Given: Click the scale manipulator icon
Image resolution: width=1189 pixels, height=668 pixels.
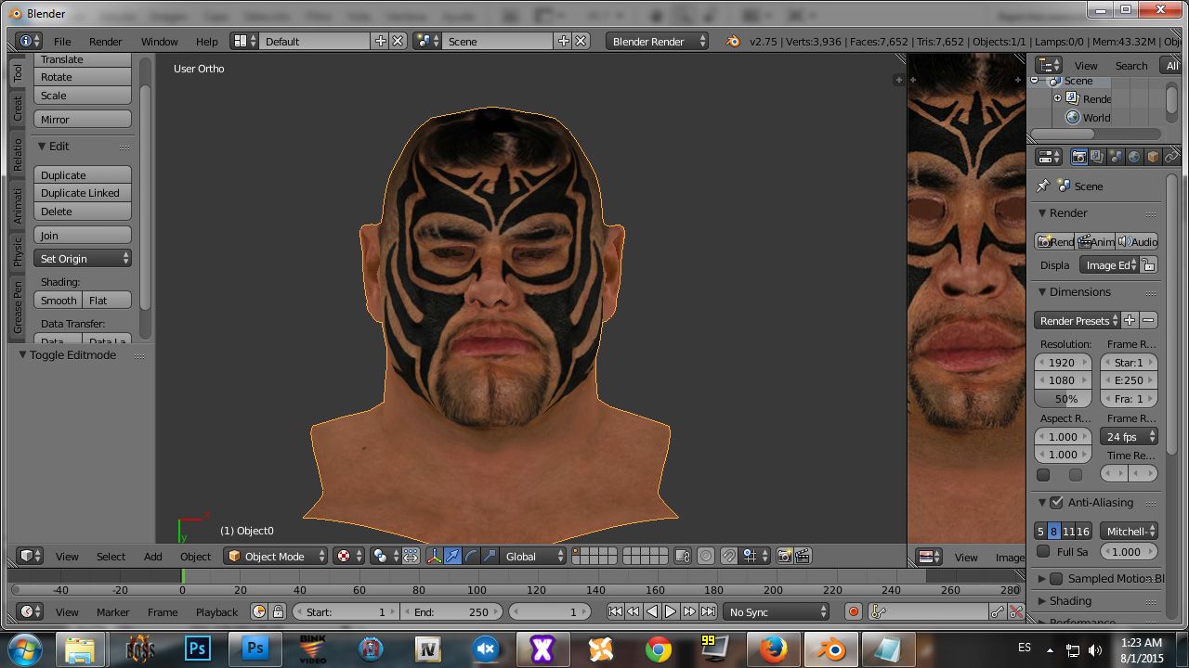Looking at the screenshot, I should pos(490,556).
